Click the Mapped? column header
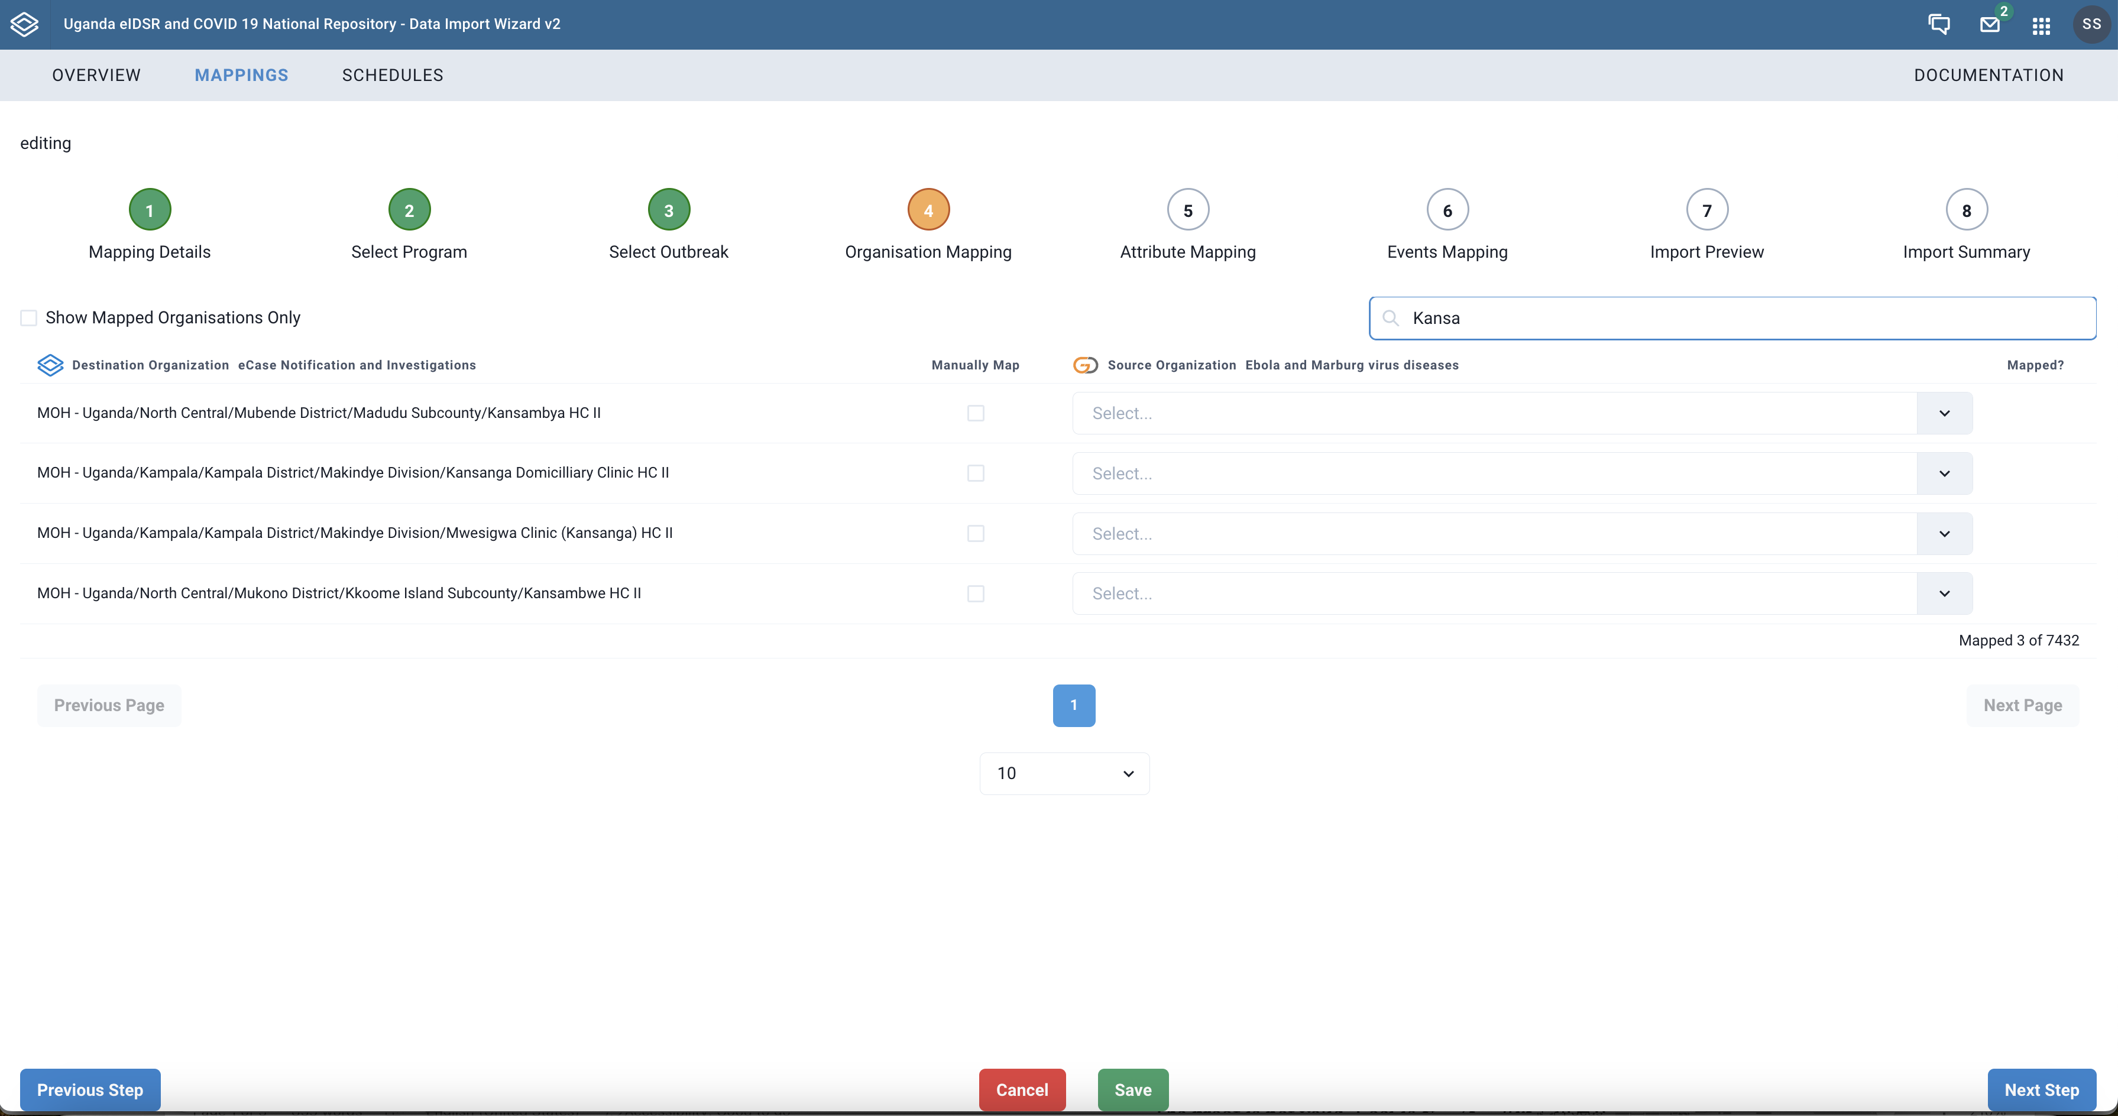The height and width of the screenshot is (1116, 2118). click(2035, 365)
